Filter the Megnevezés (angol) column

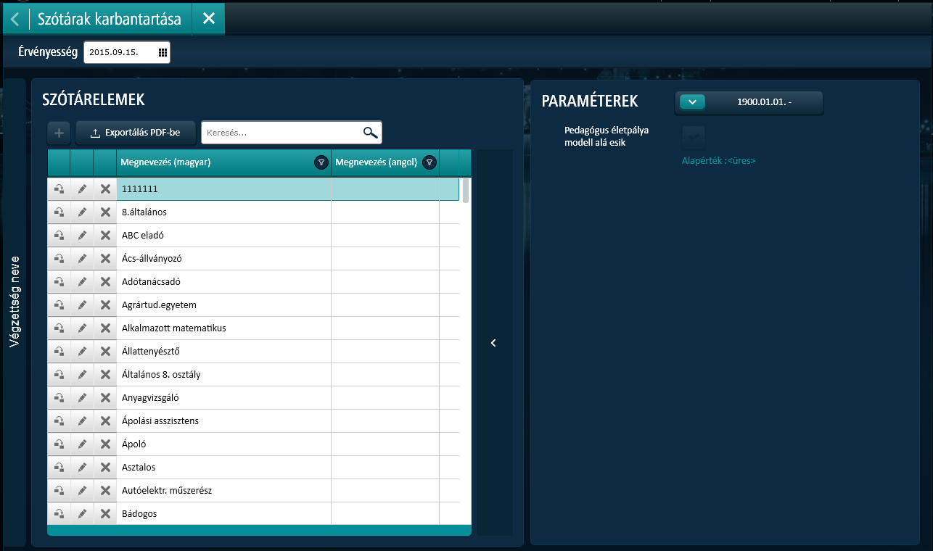429,162
